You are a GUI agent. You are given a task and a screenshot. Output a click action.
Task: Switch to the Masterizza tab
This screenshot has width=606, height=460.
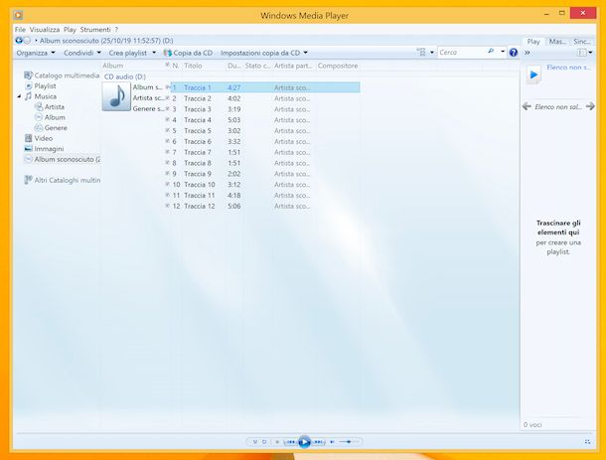click(557, 42)
